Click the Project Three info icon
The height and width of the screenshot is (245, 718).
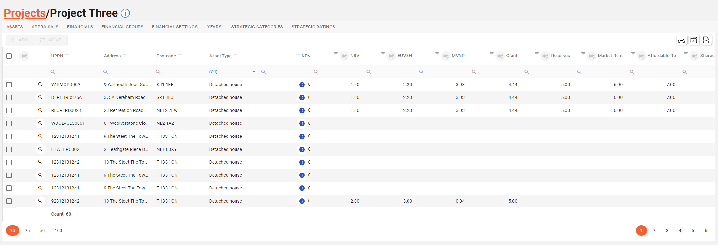pyautogui.click(x=125, y=13)
